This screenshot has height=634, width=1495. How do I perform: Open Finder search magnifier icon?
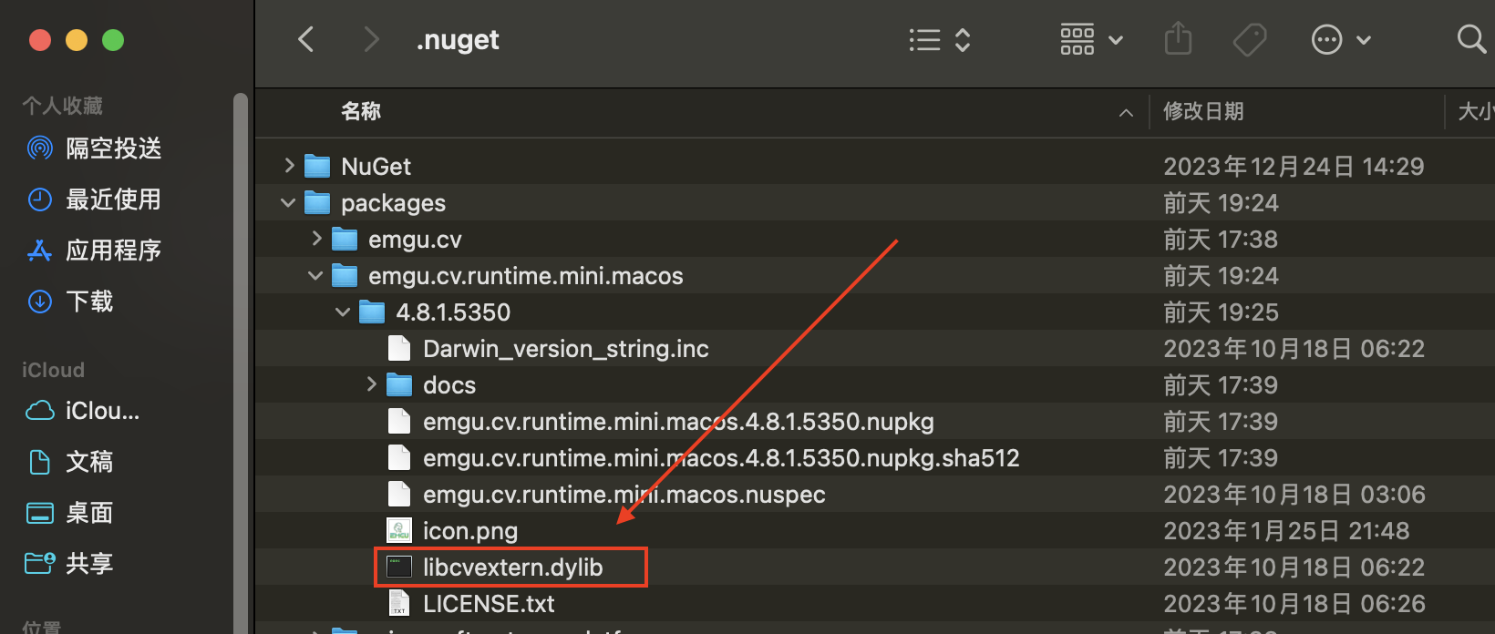(1470, 39)
